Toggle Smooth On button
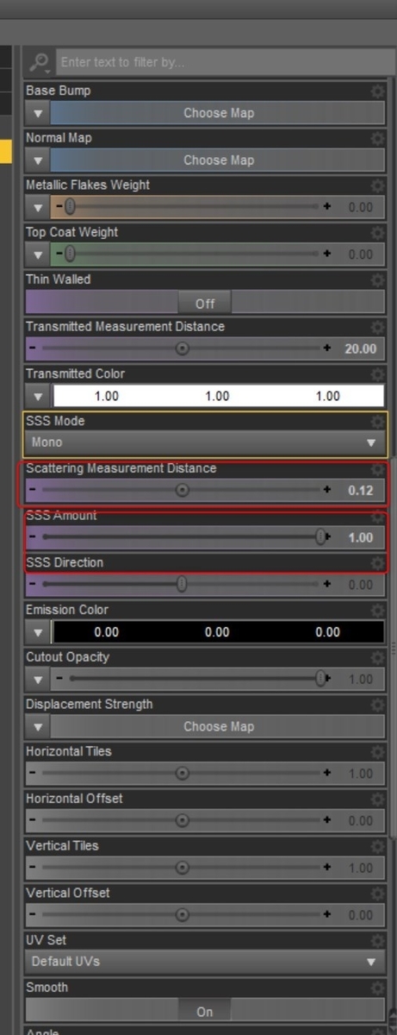Image resolution: width=397 pixels, height=1035 pixels. click(205, 1011)
